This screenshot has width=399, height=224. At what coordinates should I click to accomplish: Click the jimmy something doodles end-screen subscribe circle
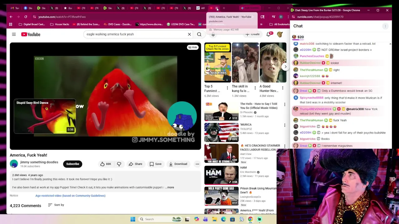click(182, 116)
